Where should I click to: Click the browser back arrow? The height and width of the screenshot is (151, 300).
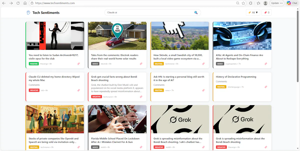[4, 3]
